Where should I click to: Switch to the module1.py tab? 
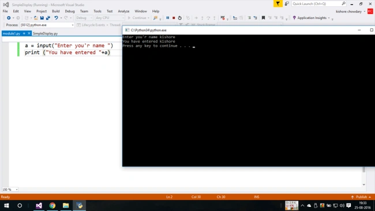click(12, 34)
